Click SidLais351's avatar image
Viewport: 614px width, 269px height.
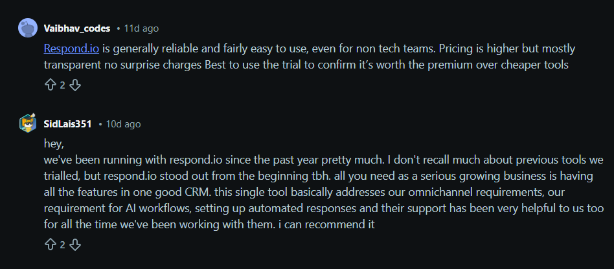coord(27,124)
